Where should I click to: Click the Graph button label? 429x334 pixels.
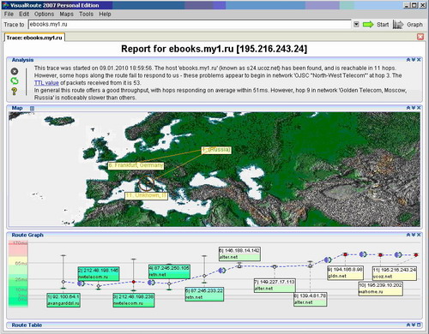tap(414, 25)
